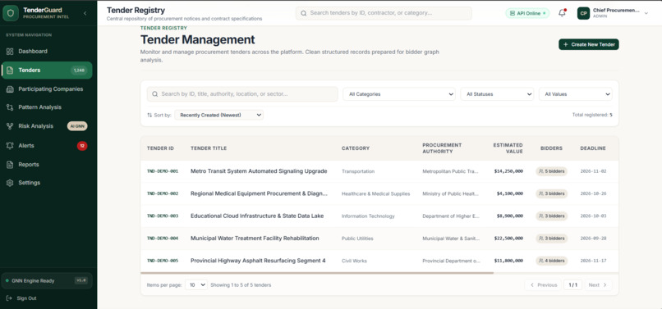The height and width of the screenshot is (309, 662).
Task: Click the Alerts bell icon in sidebar
Action: click(10, 145)
